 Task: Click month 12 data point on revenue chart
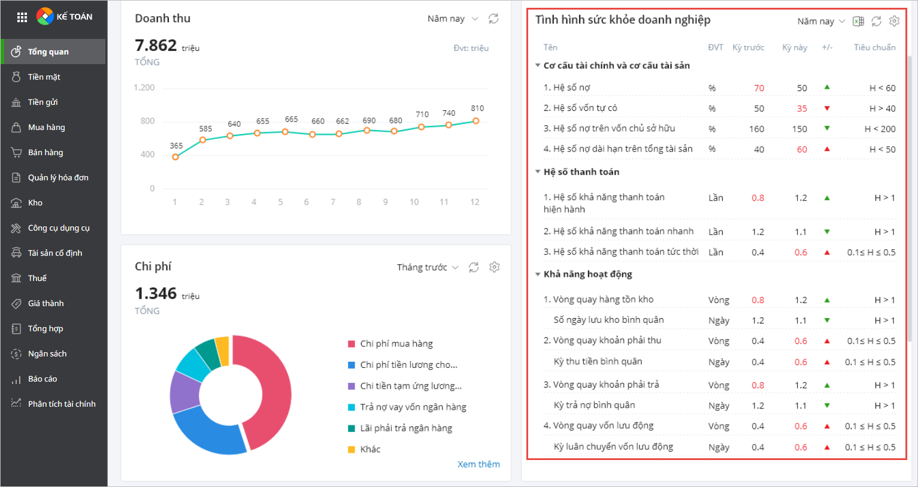tap(476, 121)
